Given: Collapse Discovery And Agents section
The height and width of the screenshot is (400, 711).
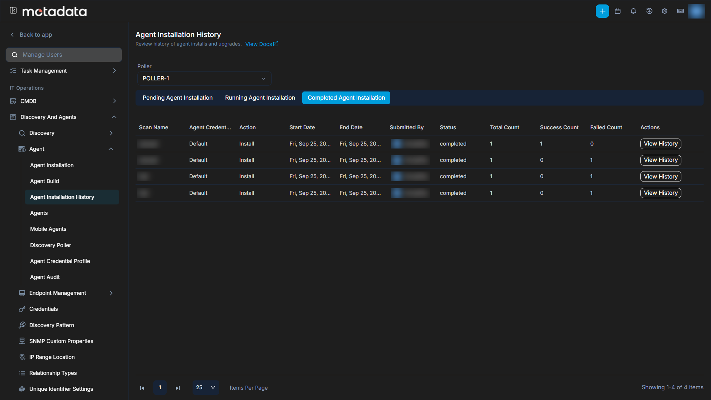Looking at the screenshot, I should [x=114, y=117].
